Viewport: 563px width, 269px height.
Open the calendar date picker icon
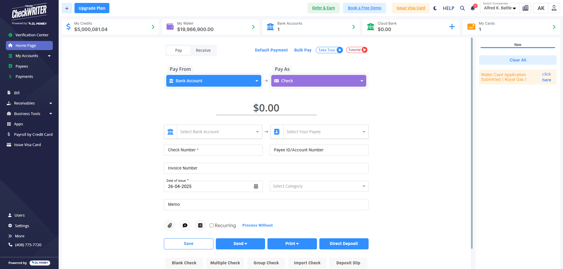tap(256, 186)
